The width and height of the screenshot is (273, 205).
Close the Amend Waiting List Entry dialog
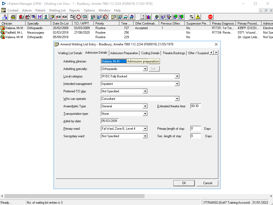pos(216,44)
